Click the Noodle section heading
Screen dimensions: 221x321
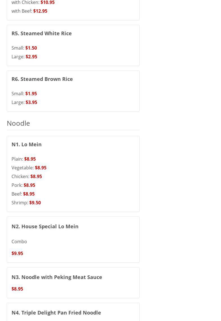tap(18, 123)
